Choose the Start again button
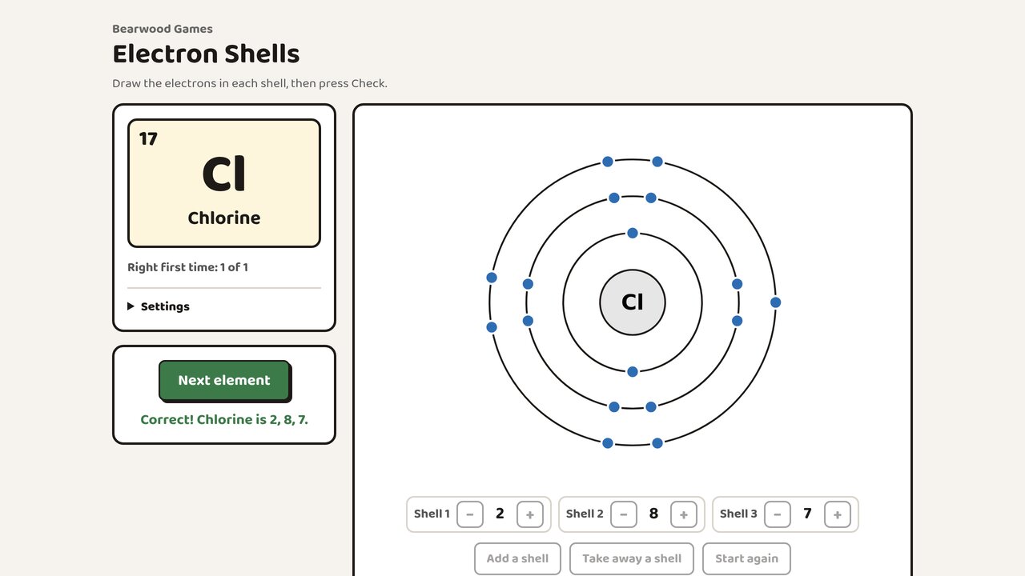This screenshot has height=576, width=1025. 746,558
